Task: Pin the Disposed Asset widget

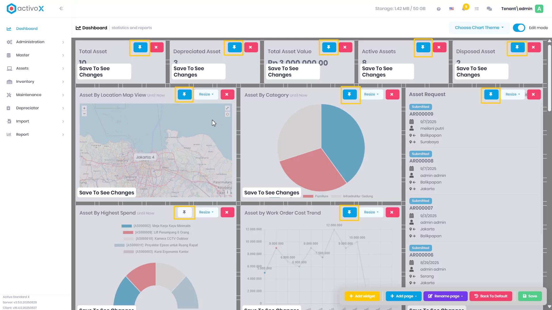Action: pyautogui.click(x=517, y=47)
